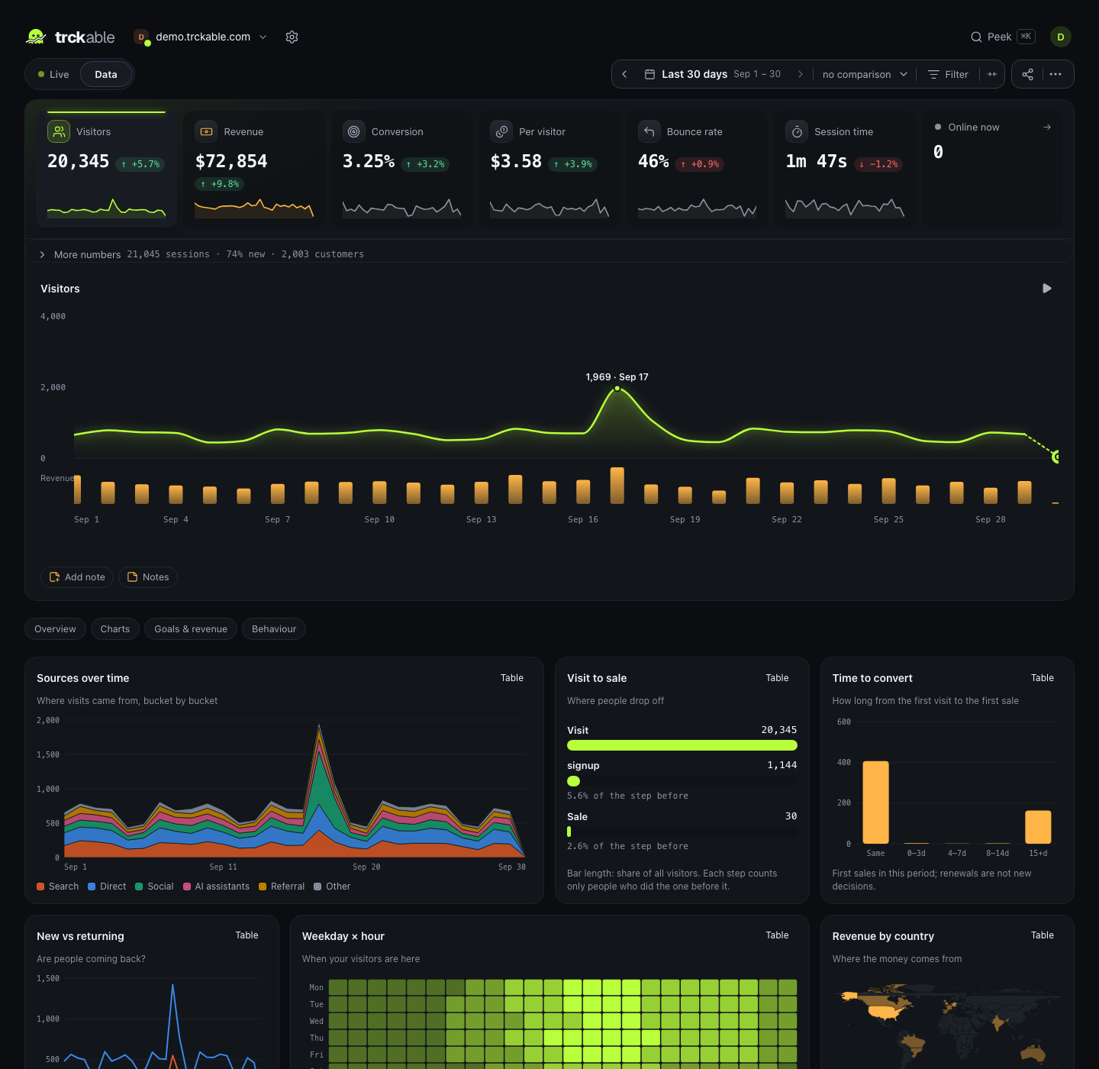Image resolution: width=1099 pixels, height=1069 pixels.
Task: Open the three-dot more menu
Action: (x=1055, y=74)
